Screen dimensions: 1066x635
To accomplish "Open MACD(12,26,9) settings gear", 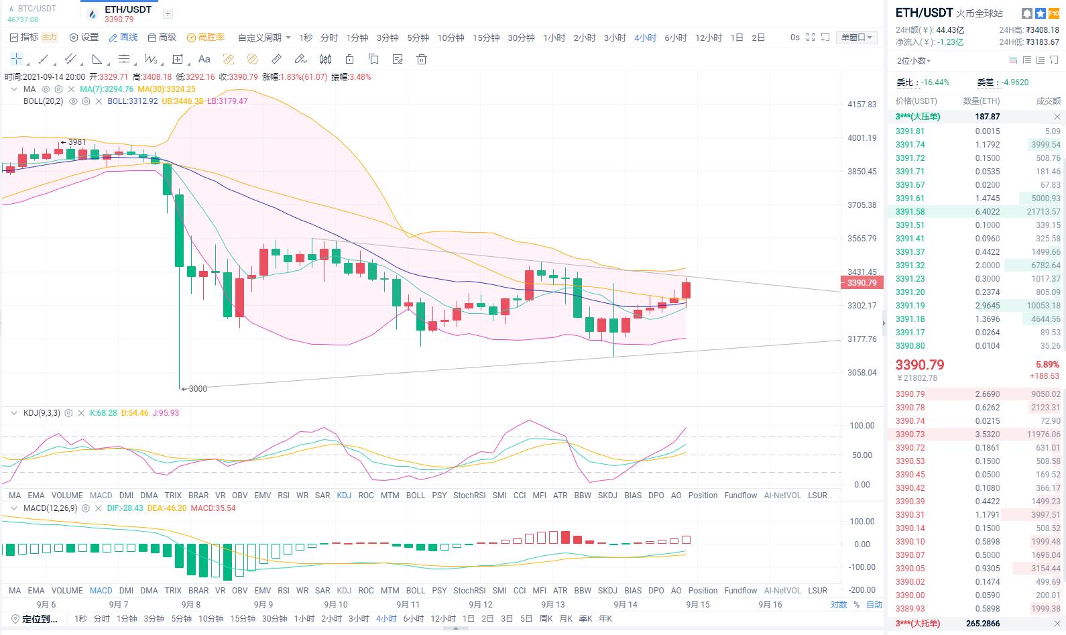I will 85,508.
